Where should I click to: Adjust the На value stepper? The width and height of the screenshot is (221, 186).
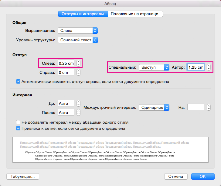click(x=209, y=107)
